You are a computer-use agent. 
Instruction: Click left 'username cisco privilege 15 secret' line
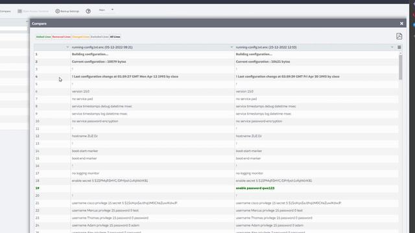coord(124,203)
